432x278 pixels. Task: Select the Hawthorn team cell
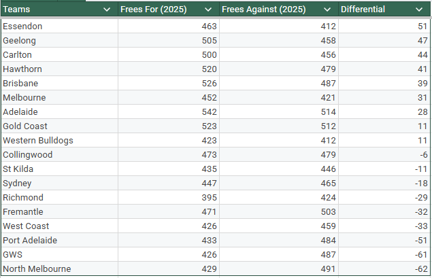[x=59, y=69]
